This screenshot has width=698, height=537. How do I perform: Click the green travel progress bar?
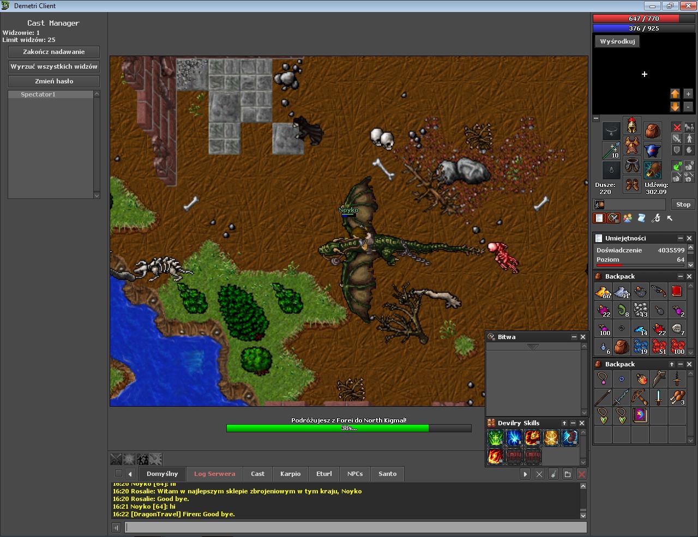coord(348,429)
